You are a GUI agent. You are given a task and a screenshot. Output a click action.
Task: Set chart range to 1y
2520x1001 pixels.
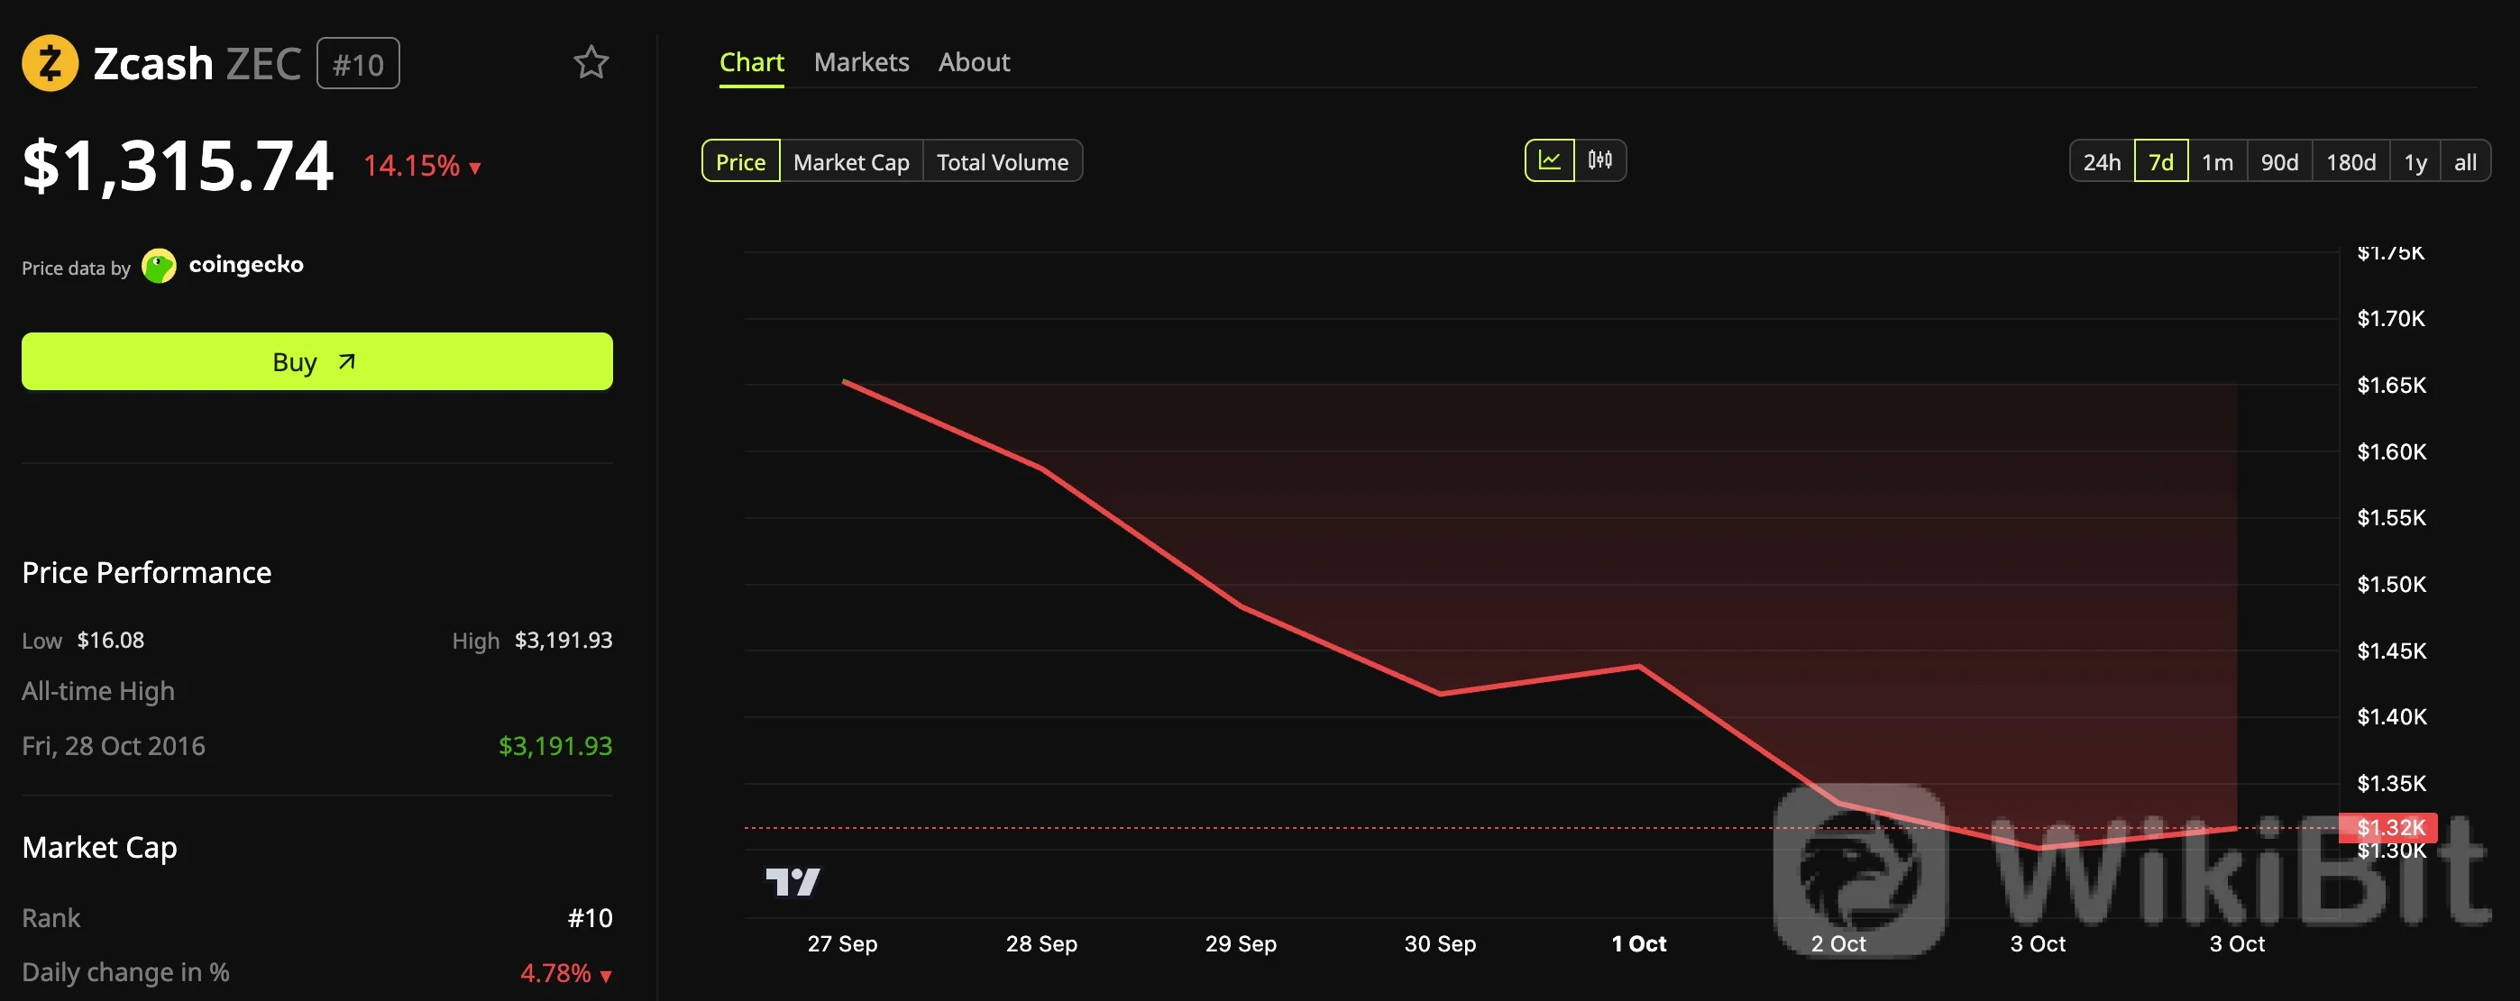[x=2415, y=161]
